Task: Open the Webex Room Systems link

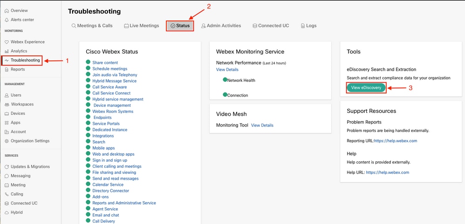Action: pyautogui.click(x=113, y=112)
